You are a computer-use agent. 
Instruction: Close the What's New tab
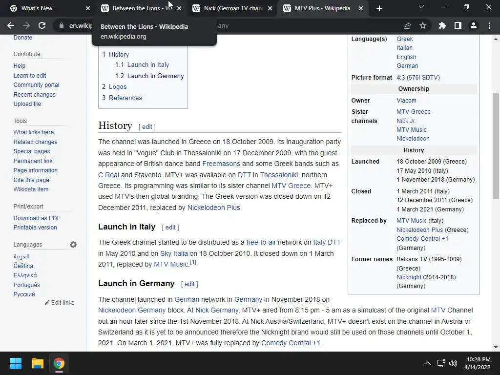point(88,8)
